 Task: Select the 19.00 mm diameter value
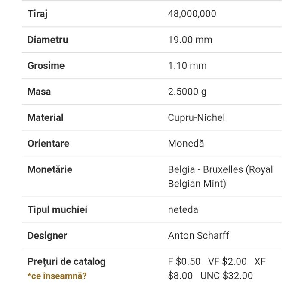click(190, 40)
